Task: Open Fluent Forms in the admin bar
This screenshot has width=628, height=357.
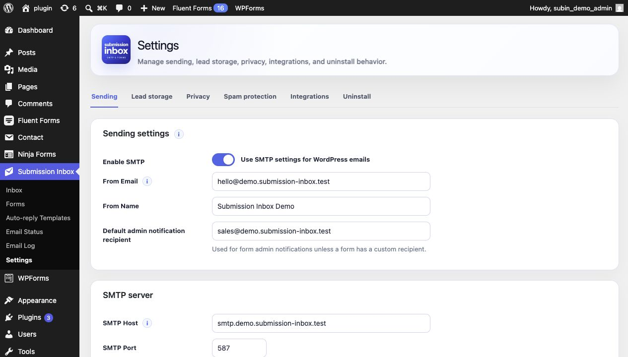Action: tap(200, 8)
